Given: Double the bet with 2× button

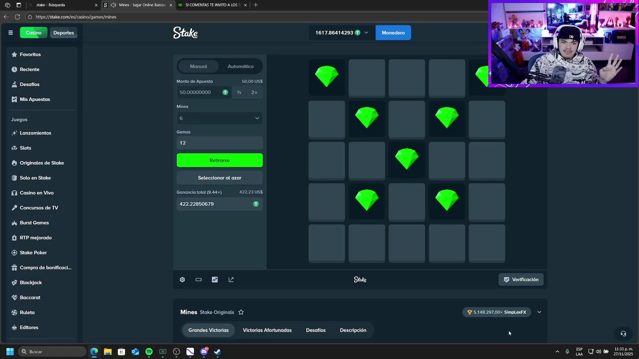Looking at the screenshot, I should [x=254, y=92].
